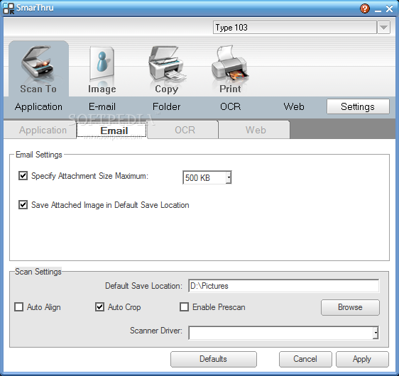Open the 500 KB attachment size dropdown
The image size is (399, 376).
(229, 177)
